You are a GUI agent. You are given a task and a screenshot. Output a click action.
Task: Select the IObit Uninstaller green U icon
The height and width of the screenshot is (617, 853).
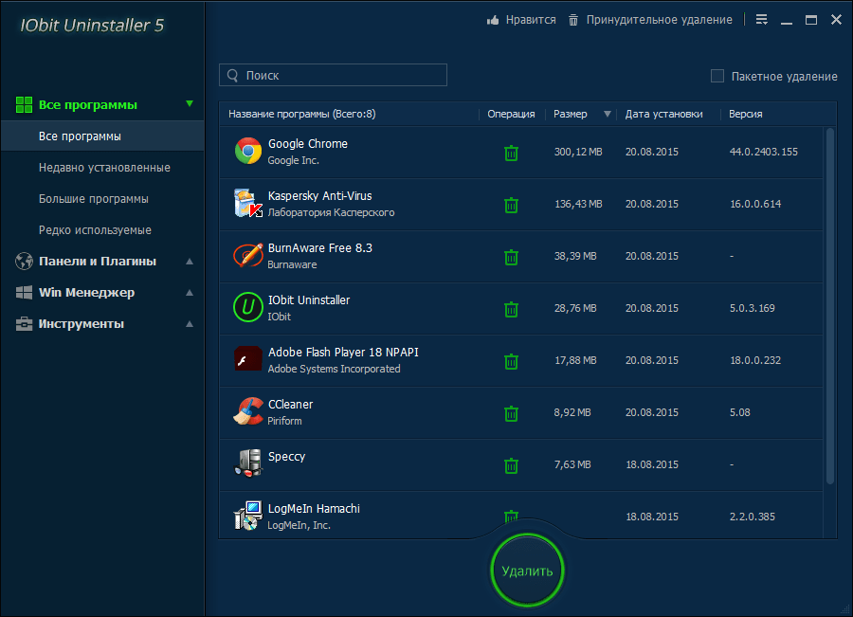tap(248, 307)
